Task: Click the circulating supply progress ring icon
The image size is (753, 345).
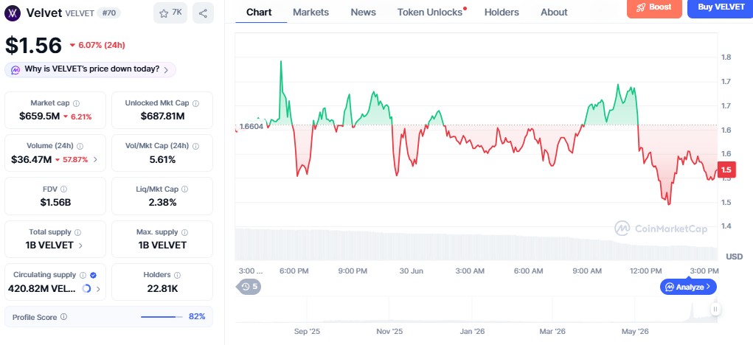Action: click(x=87, y=289)
